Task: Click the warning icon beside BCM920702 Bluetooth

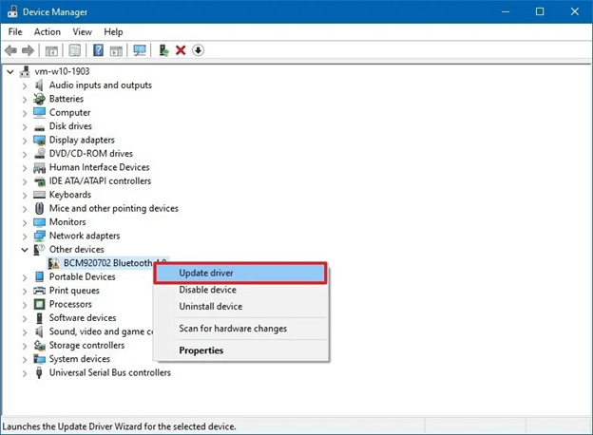Action: (x=53, y=263)
